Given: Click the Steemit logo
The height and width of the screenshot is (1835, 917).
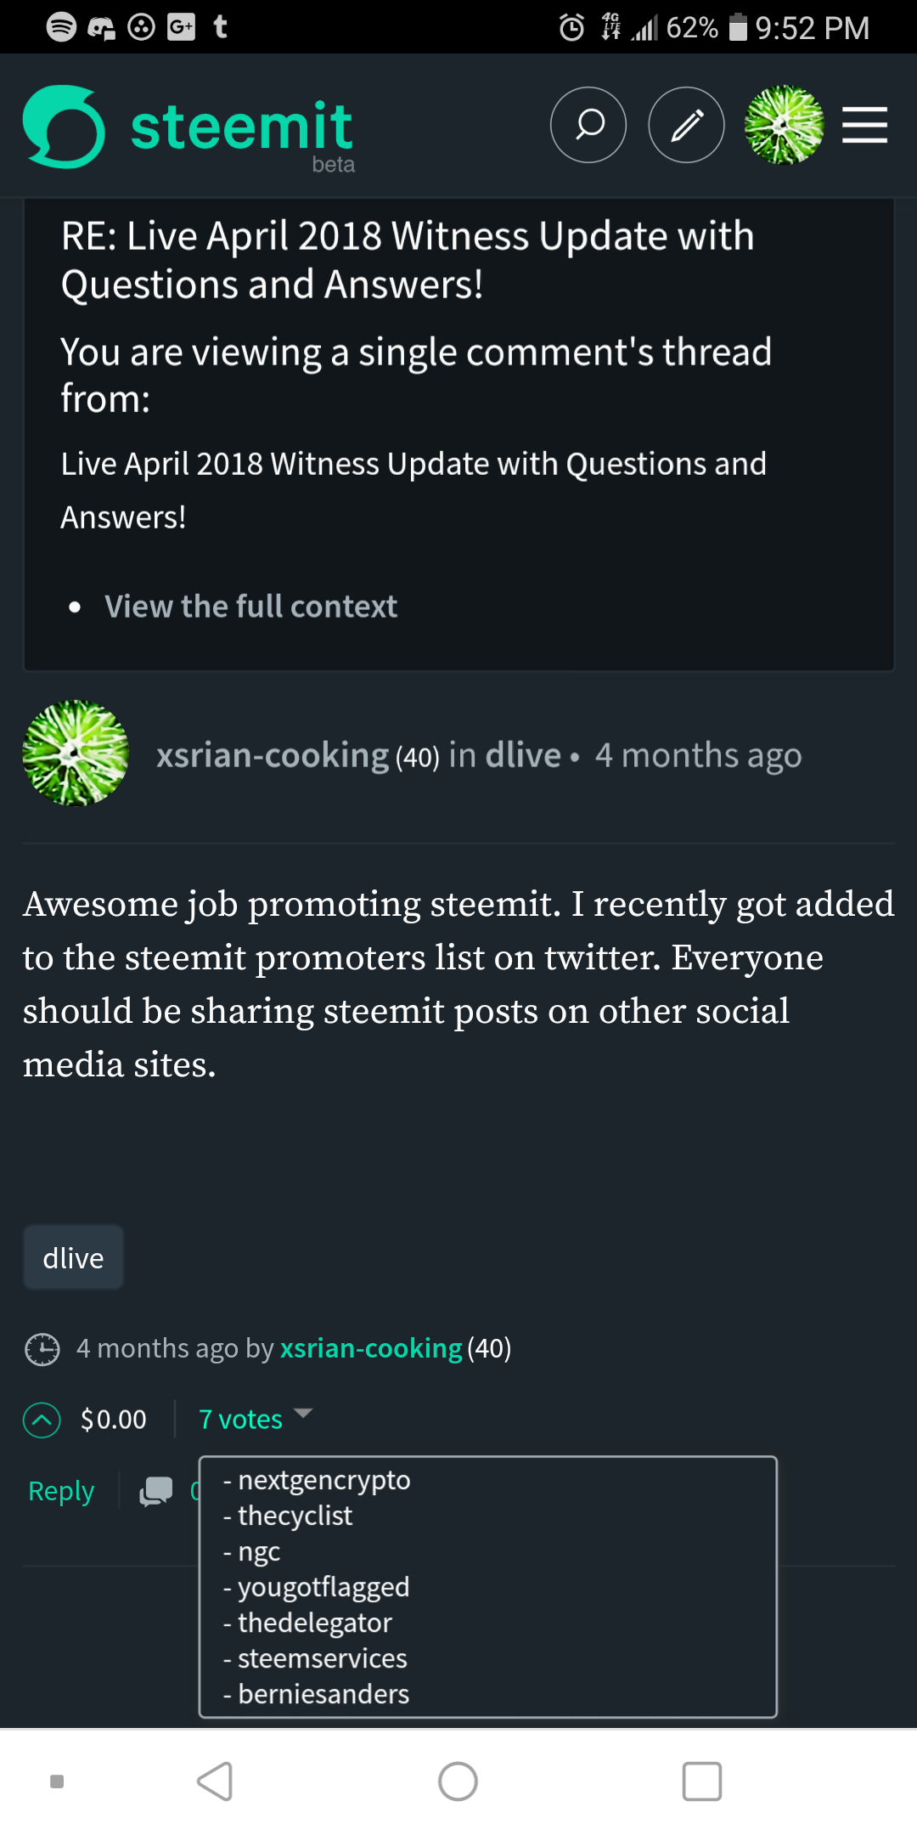Looking at the screenshot, I should [188, 127].
